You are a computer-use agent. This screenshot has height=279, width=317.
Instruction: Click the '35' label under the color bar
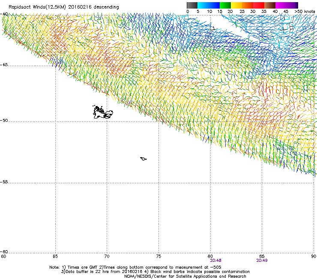point(264,12)
